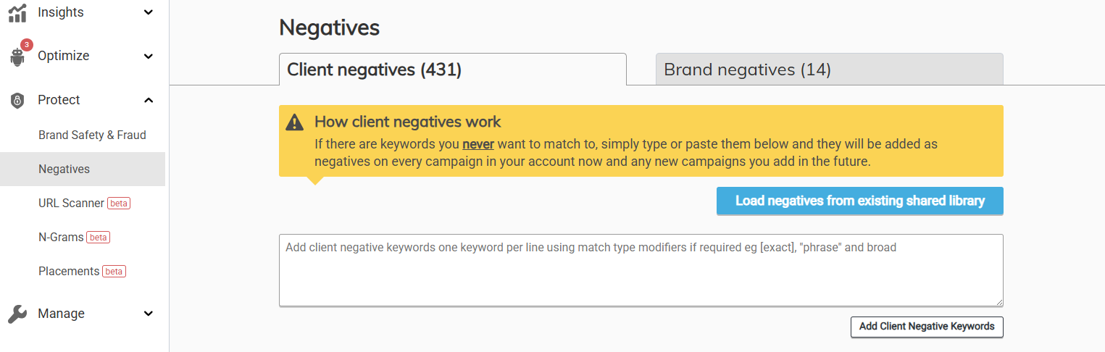Click the warning triangle icon in yellow banner

point(295,122)
